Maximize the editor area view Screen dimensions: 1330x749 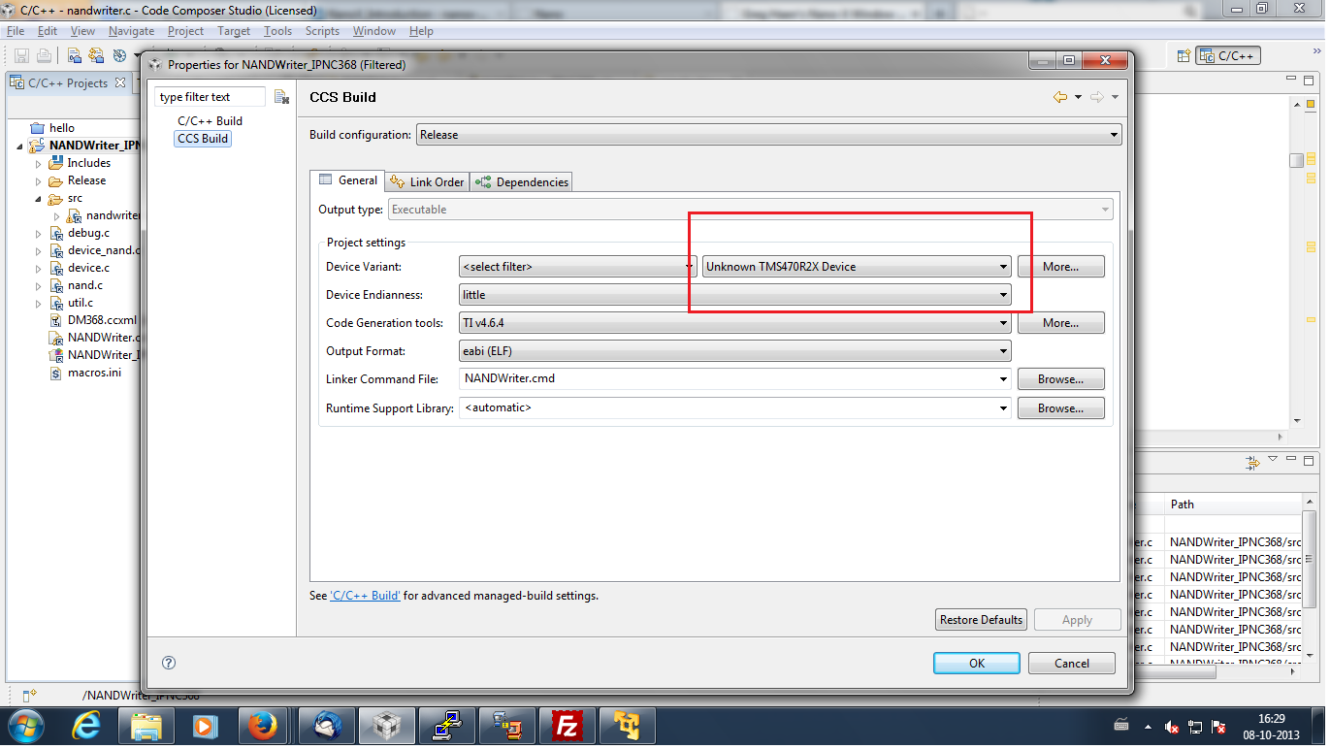coord(1309,81)
